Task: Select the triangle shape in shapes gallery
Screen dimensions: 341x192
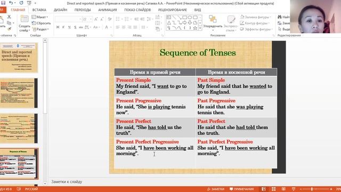Action: pyautogui.click(x=169, y=22)
